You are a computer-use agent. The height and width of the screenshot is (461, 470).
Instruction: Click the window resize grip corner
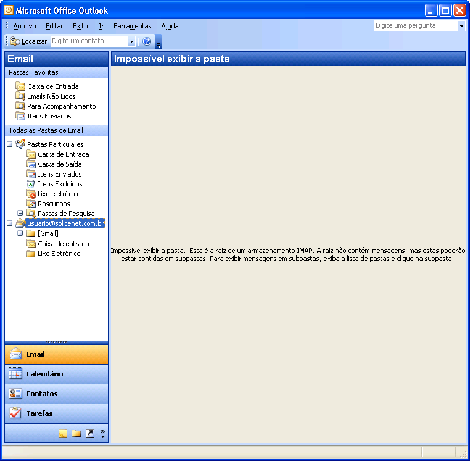463,455
